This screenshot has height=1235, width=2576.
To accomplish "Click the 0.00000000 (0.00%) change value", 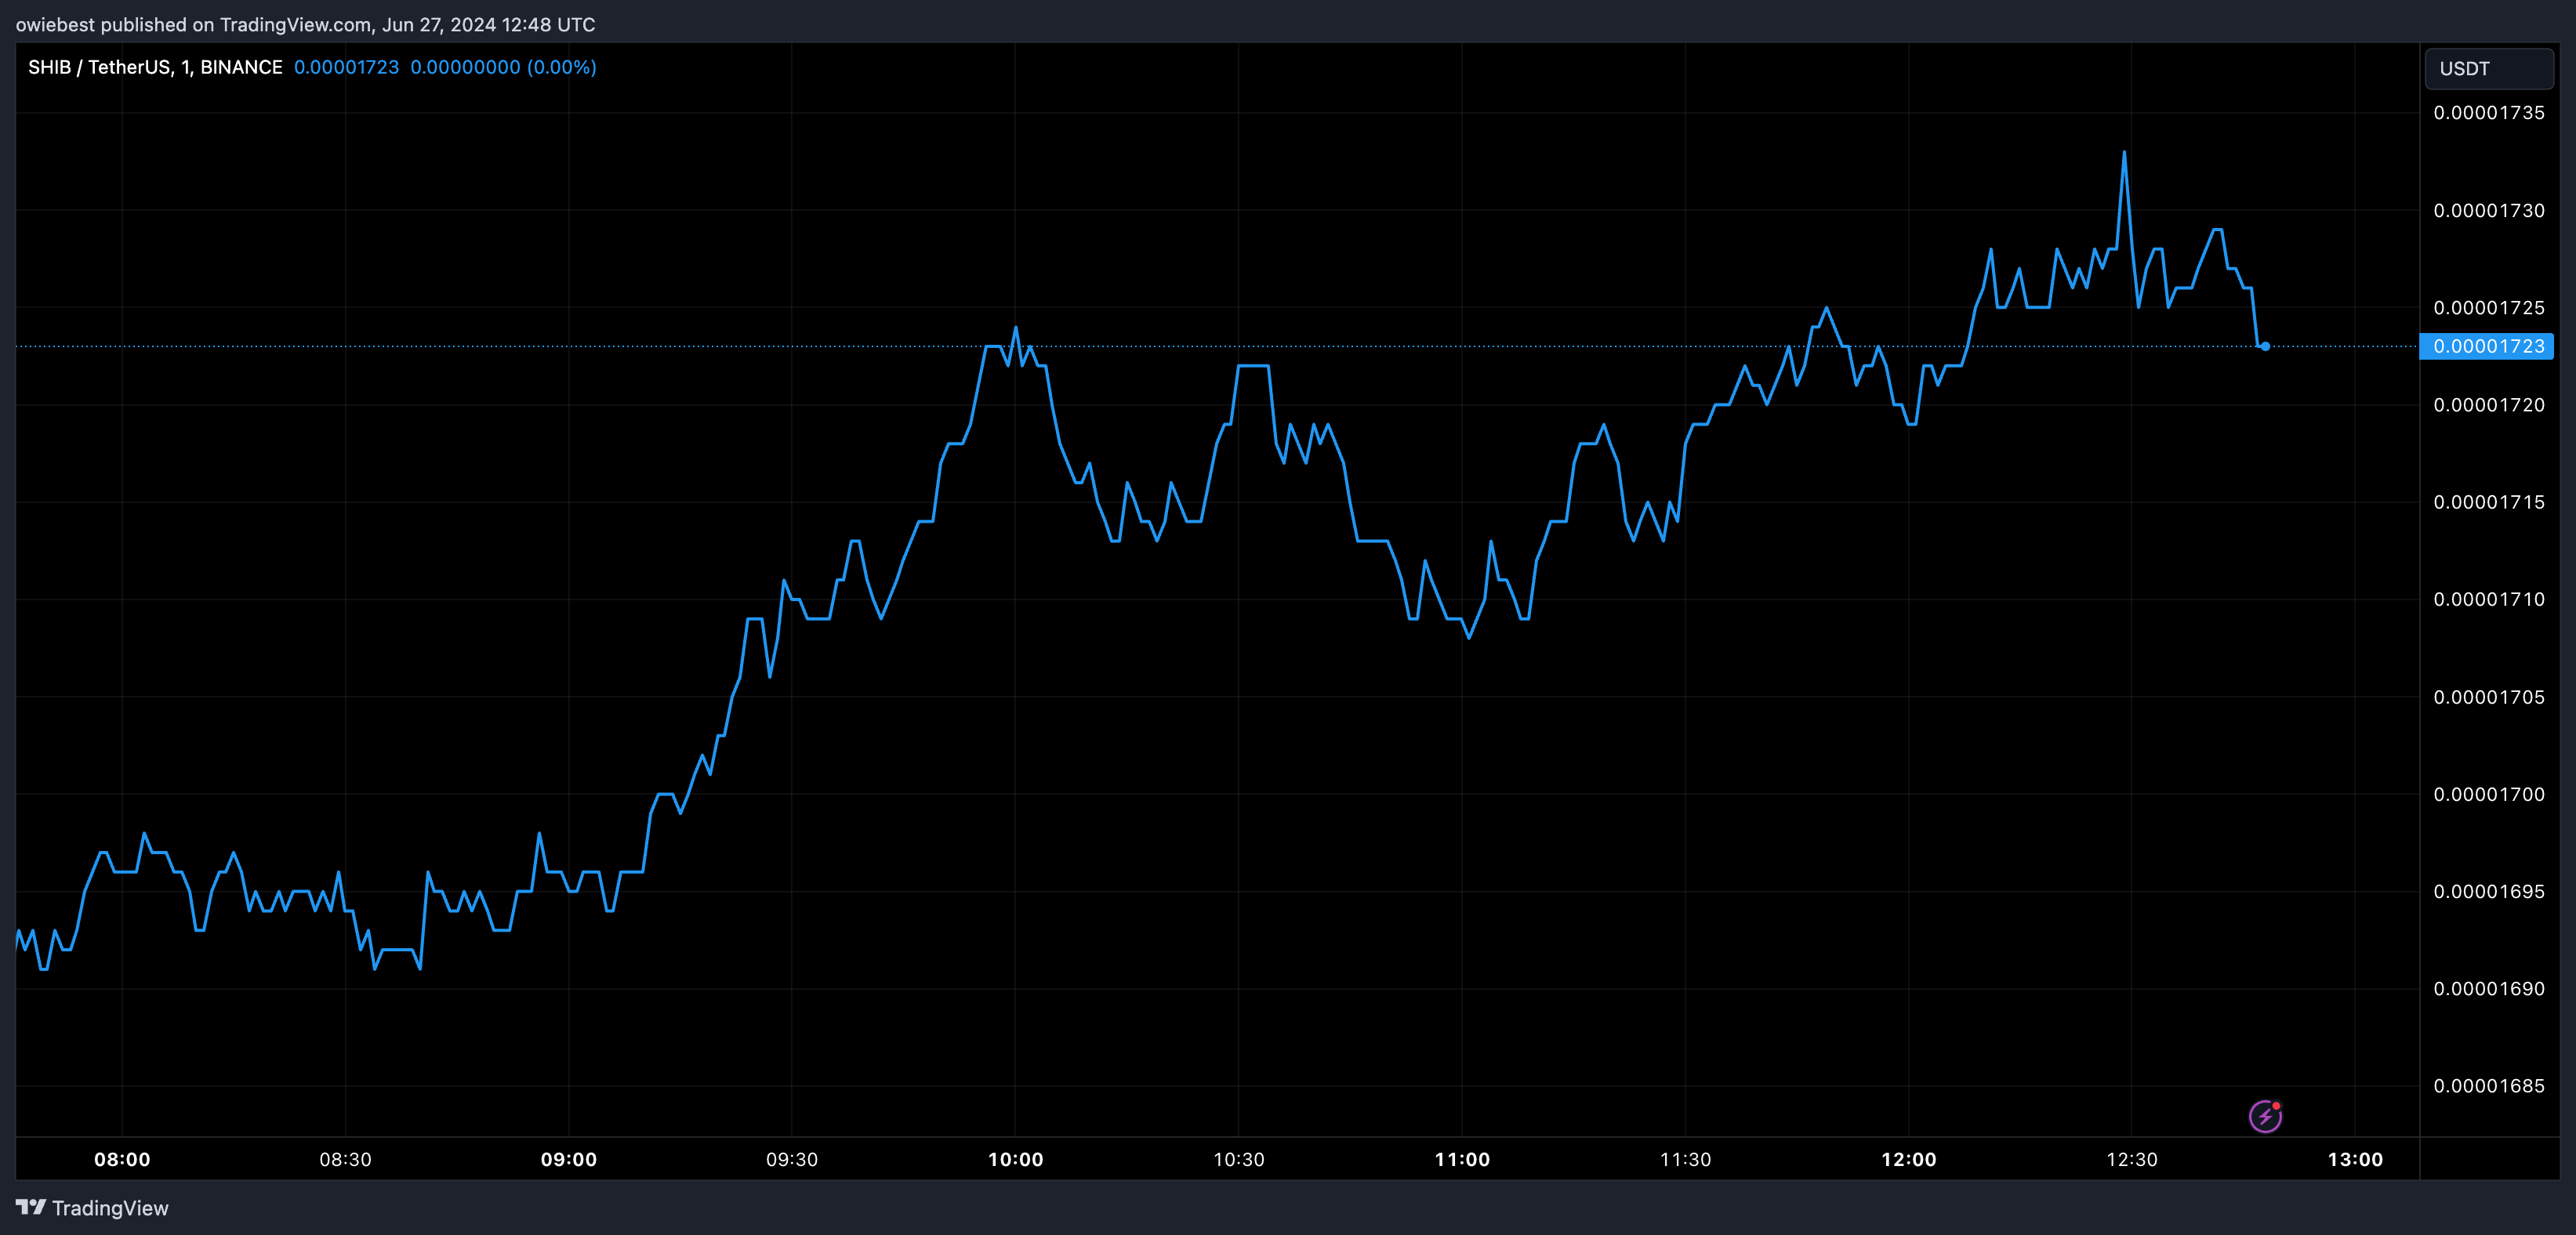I will coord(503,67).
